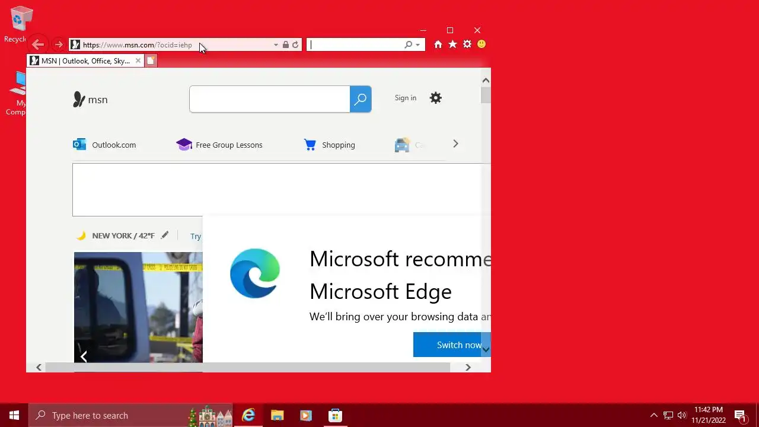
Task: Minimize the Internet Explorer window
Action: [423, 30]
